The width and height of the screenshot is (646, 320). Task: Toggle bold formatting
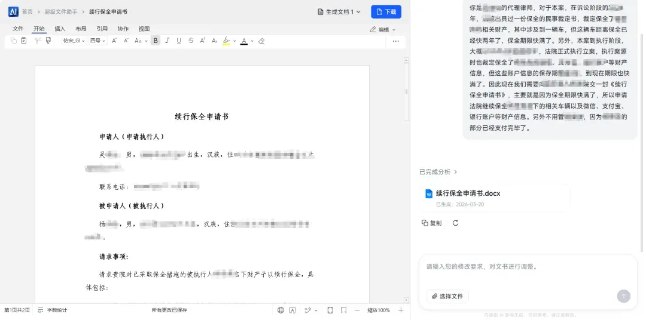156,41
